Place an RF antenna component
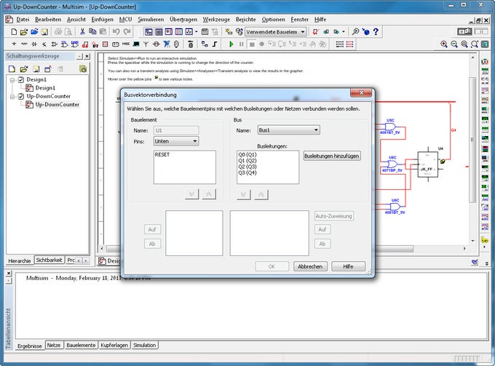The height and width of the screenshot is (366, 495). (x=146, y=44)
